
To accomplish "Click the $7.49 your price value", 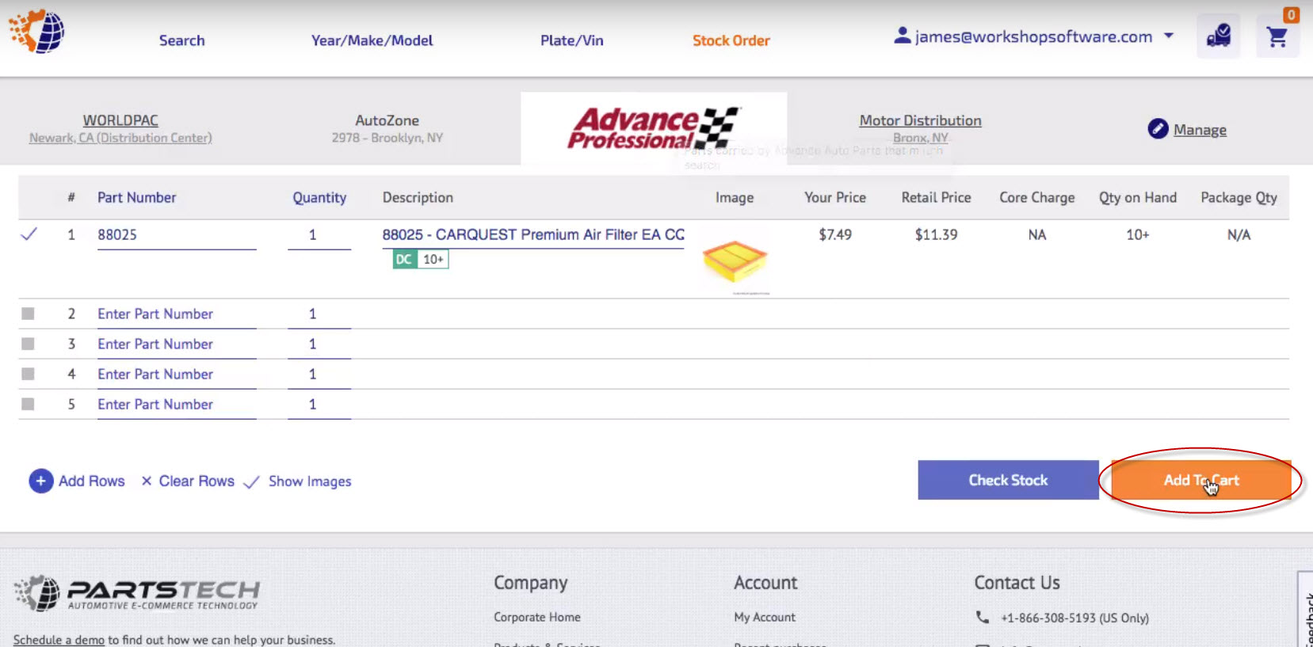I will 835,234.
